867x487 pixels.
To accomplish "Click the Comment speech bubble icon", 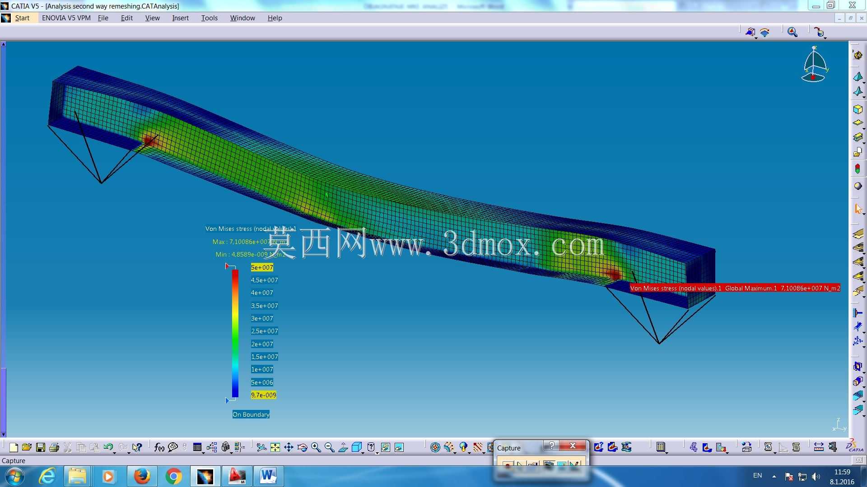I will (x=172, y=447).
